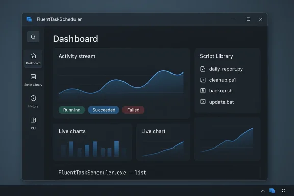The height and width of the screenshot is (196, 294).
Task: Click the untitled chart card under Script Library
Action: (228, 139)
